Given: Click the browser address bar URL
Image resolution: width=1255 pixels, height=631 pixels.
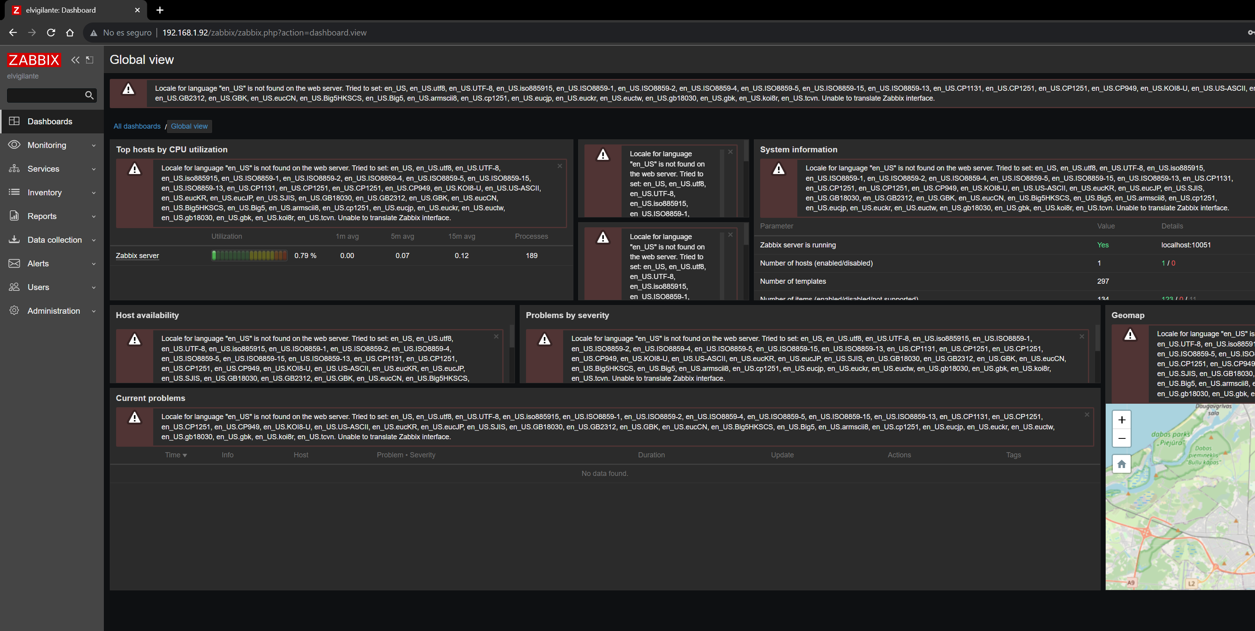Looking at the screenshot, I should click(264, 33).
